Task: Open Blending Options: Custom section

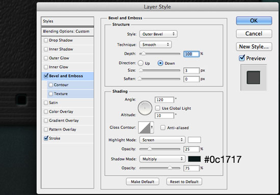Action: (x=67, y=32)
